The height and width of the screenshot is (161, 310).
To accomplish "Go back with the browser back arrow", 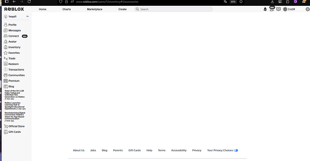I will click(x=14, y=2).
